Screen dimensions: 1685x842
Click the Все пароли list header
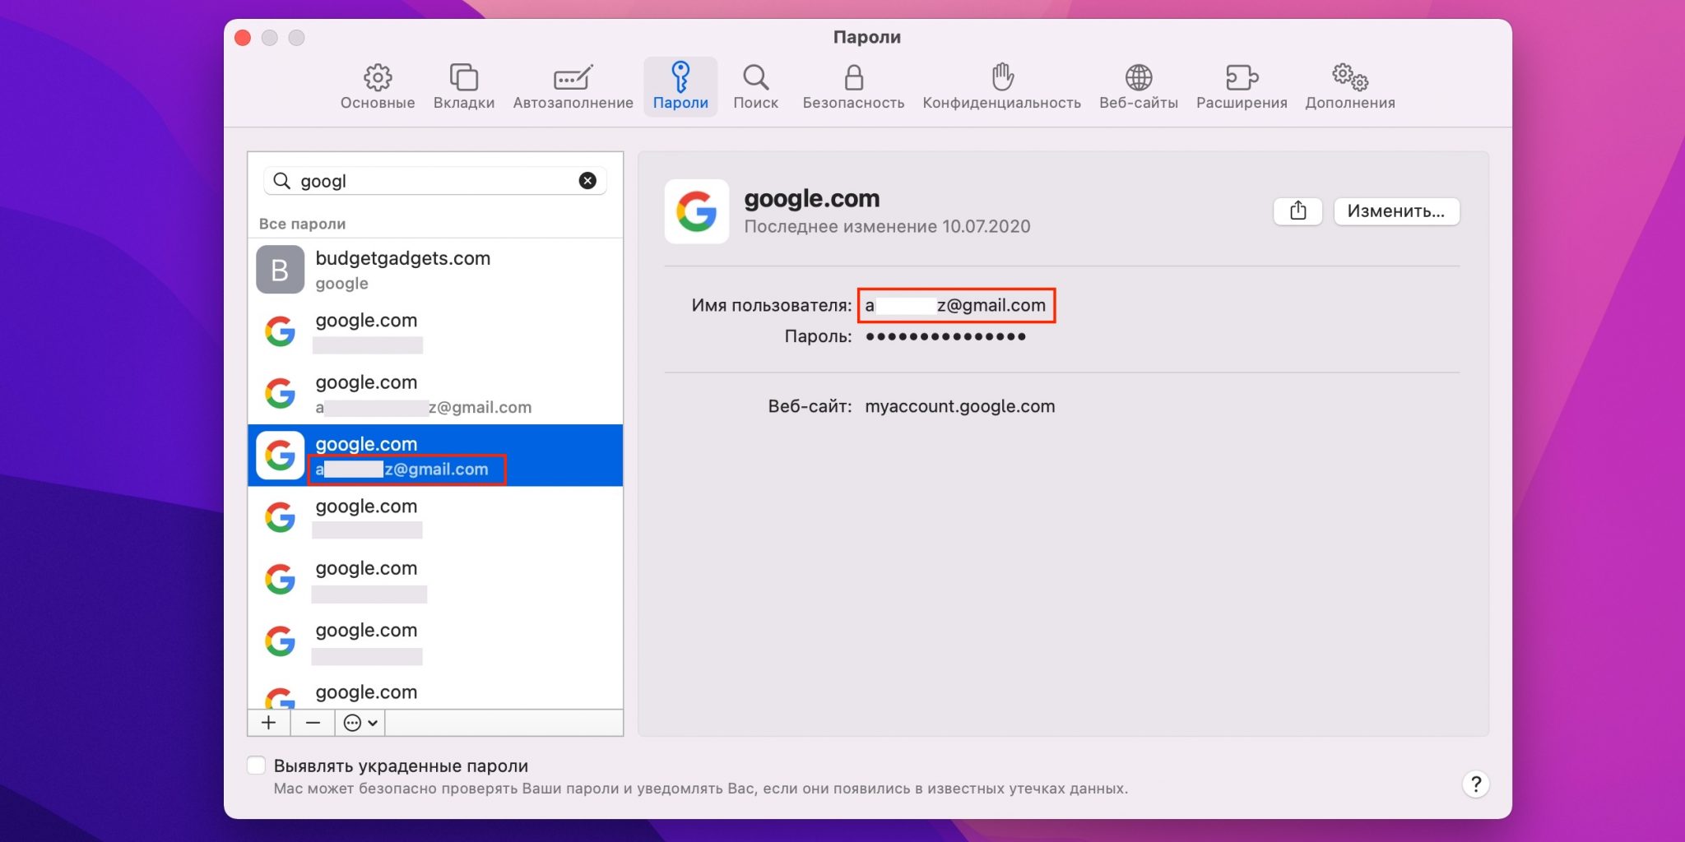pyautogui.click(x=302, y=224)
